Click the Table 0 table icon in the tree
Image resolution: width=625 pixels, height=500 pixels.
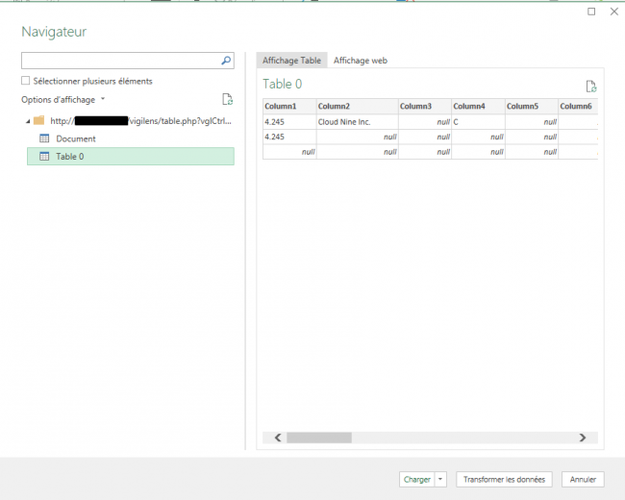44,156
